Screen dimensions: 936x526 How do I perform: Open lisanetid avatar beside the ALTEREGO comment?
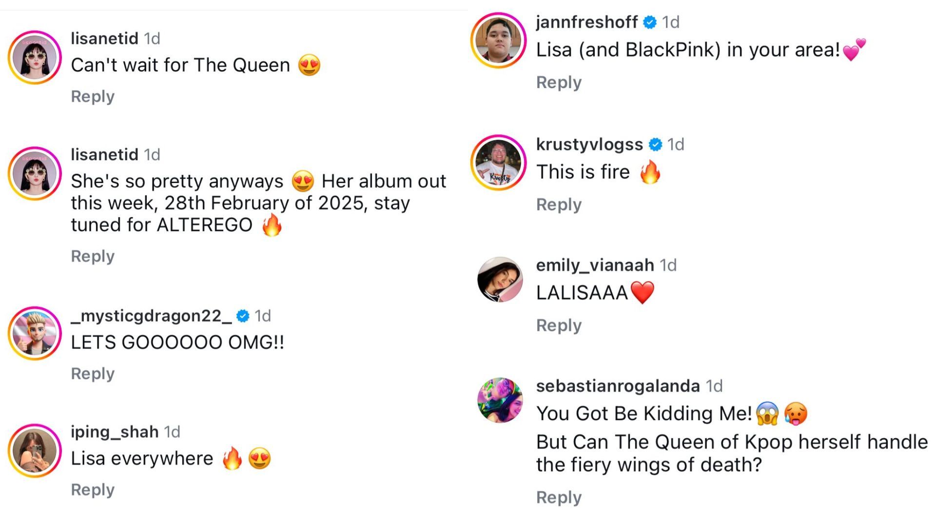(x=35, y=173)
